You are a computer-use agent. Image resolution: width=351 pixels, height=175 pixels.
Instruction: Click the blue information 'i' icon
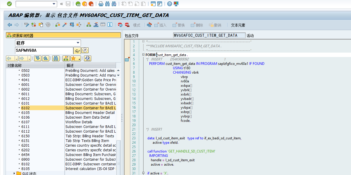[110, 25]
